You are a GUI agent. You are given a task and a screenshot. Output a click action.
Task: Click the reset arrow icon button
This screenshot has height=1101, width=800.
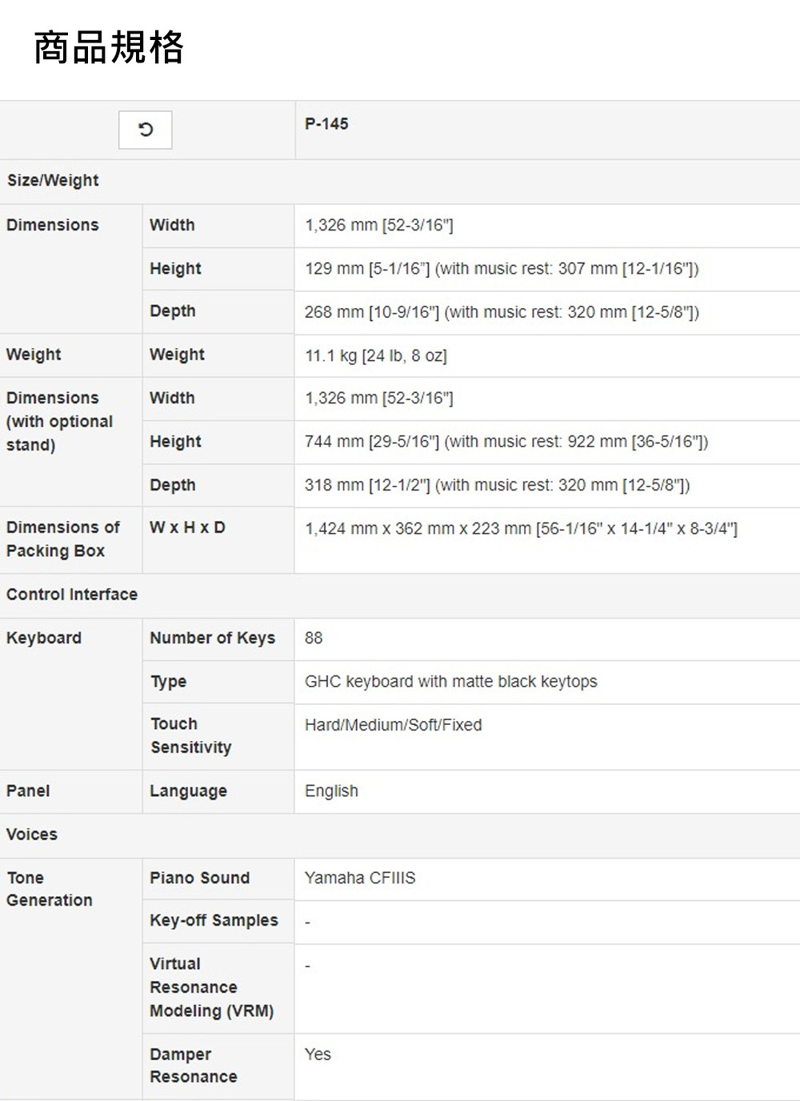tap(145, 130)
